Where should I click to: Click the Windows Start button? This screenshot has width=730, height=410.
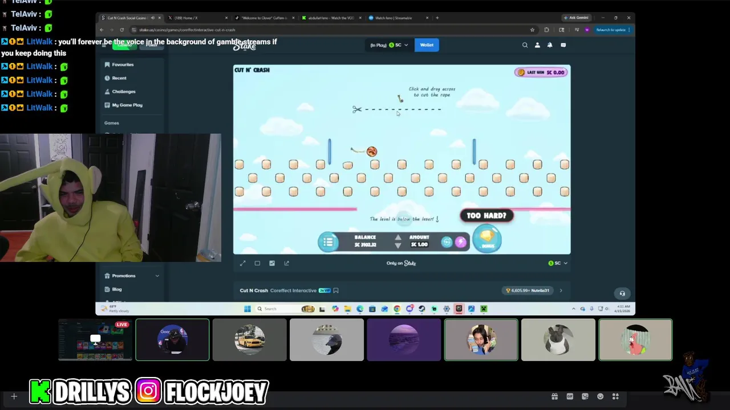tap(247, 309)
